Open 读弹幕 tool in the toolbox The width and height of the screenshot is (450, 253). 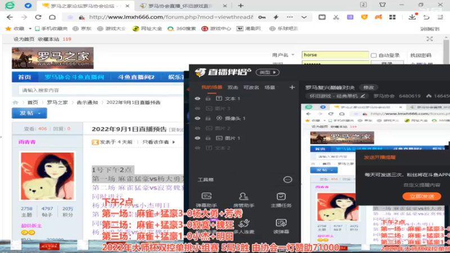pos(281,226)
